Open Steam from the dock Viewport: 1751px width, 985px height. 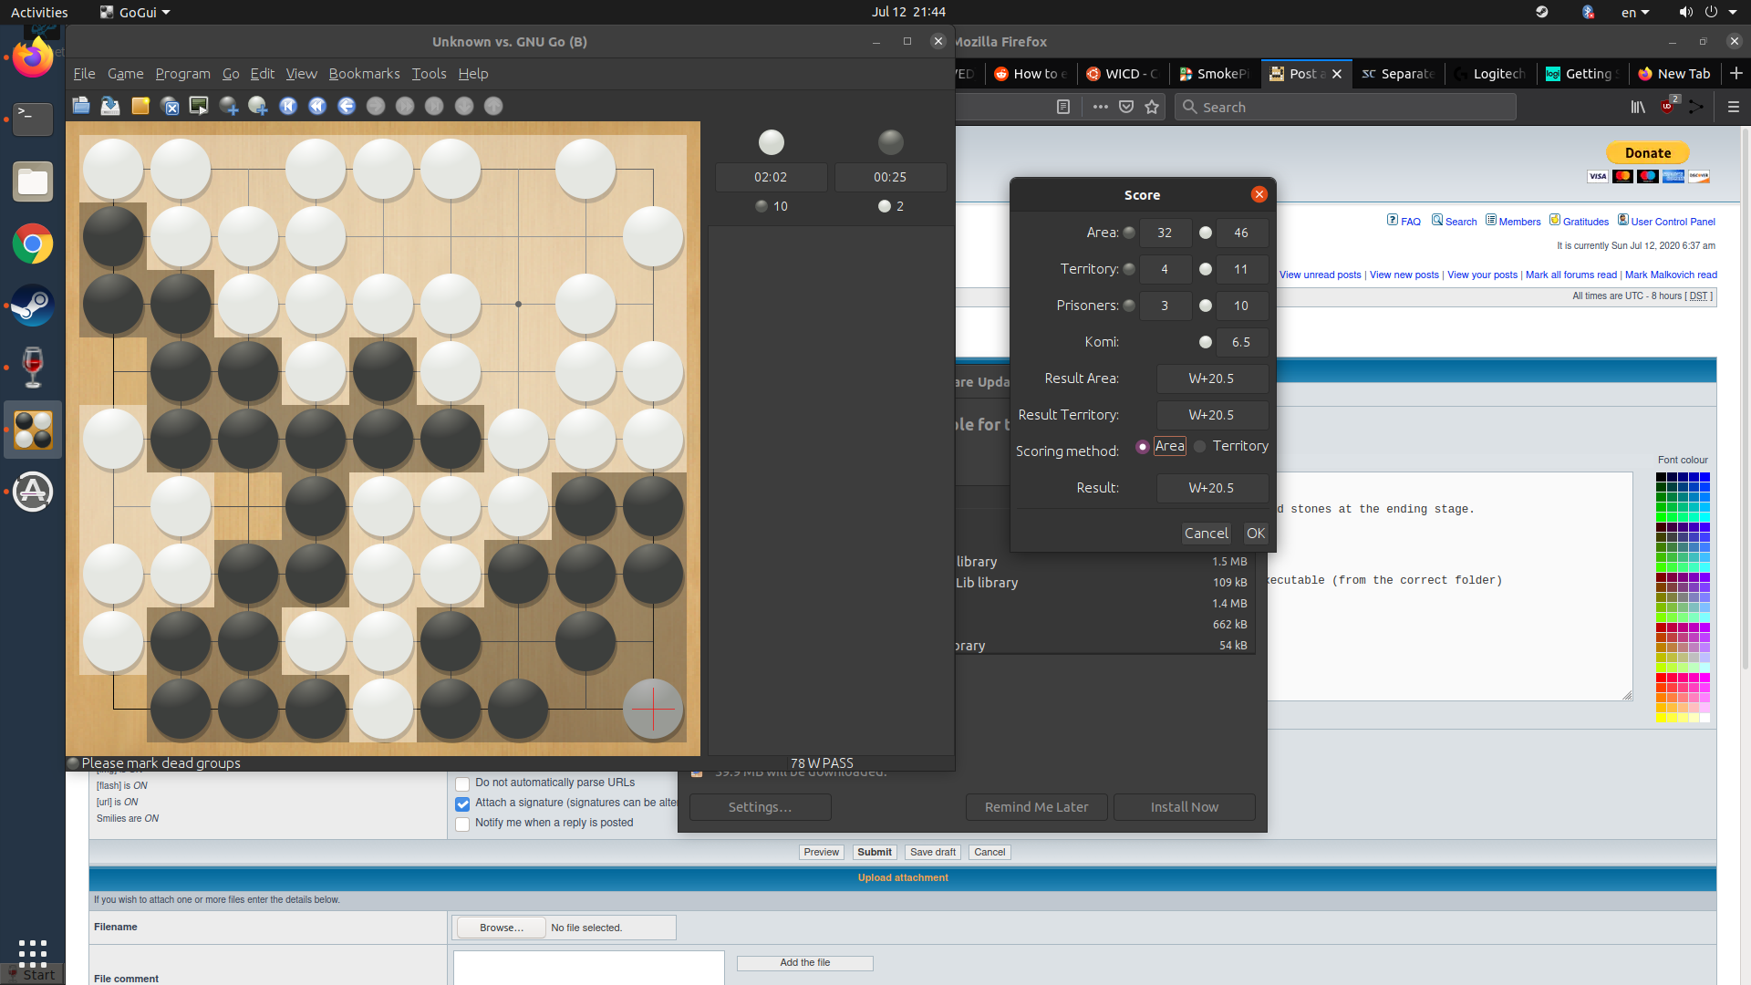pos(33,306)
